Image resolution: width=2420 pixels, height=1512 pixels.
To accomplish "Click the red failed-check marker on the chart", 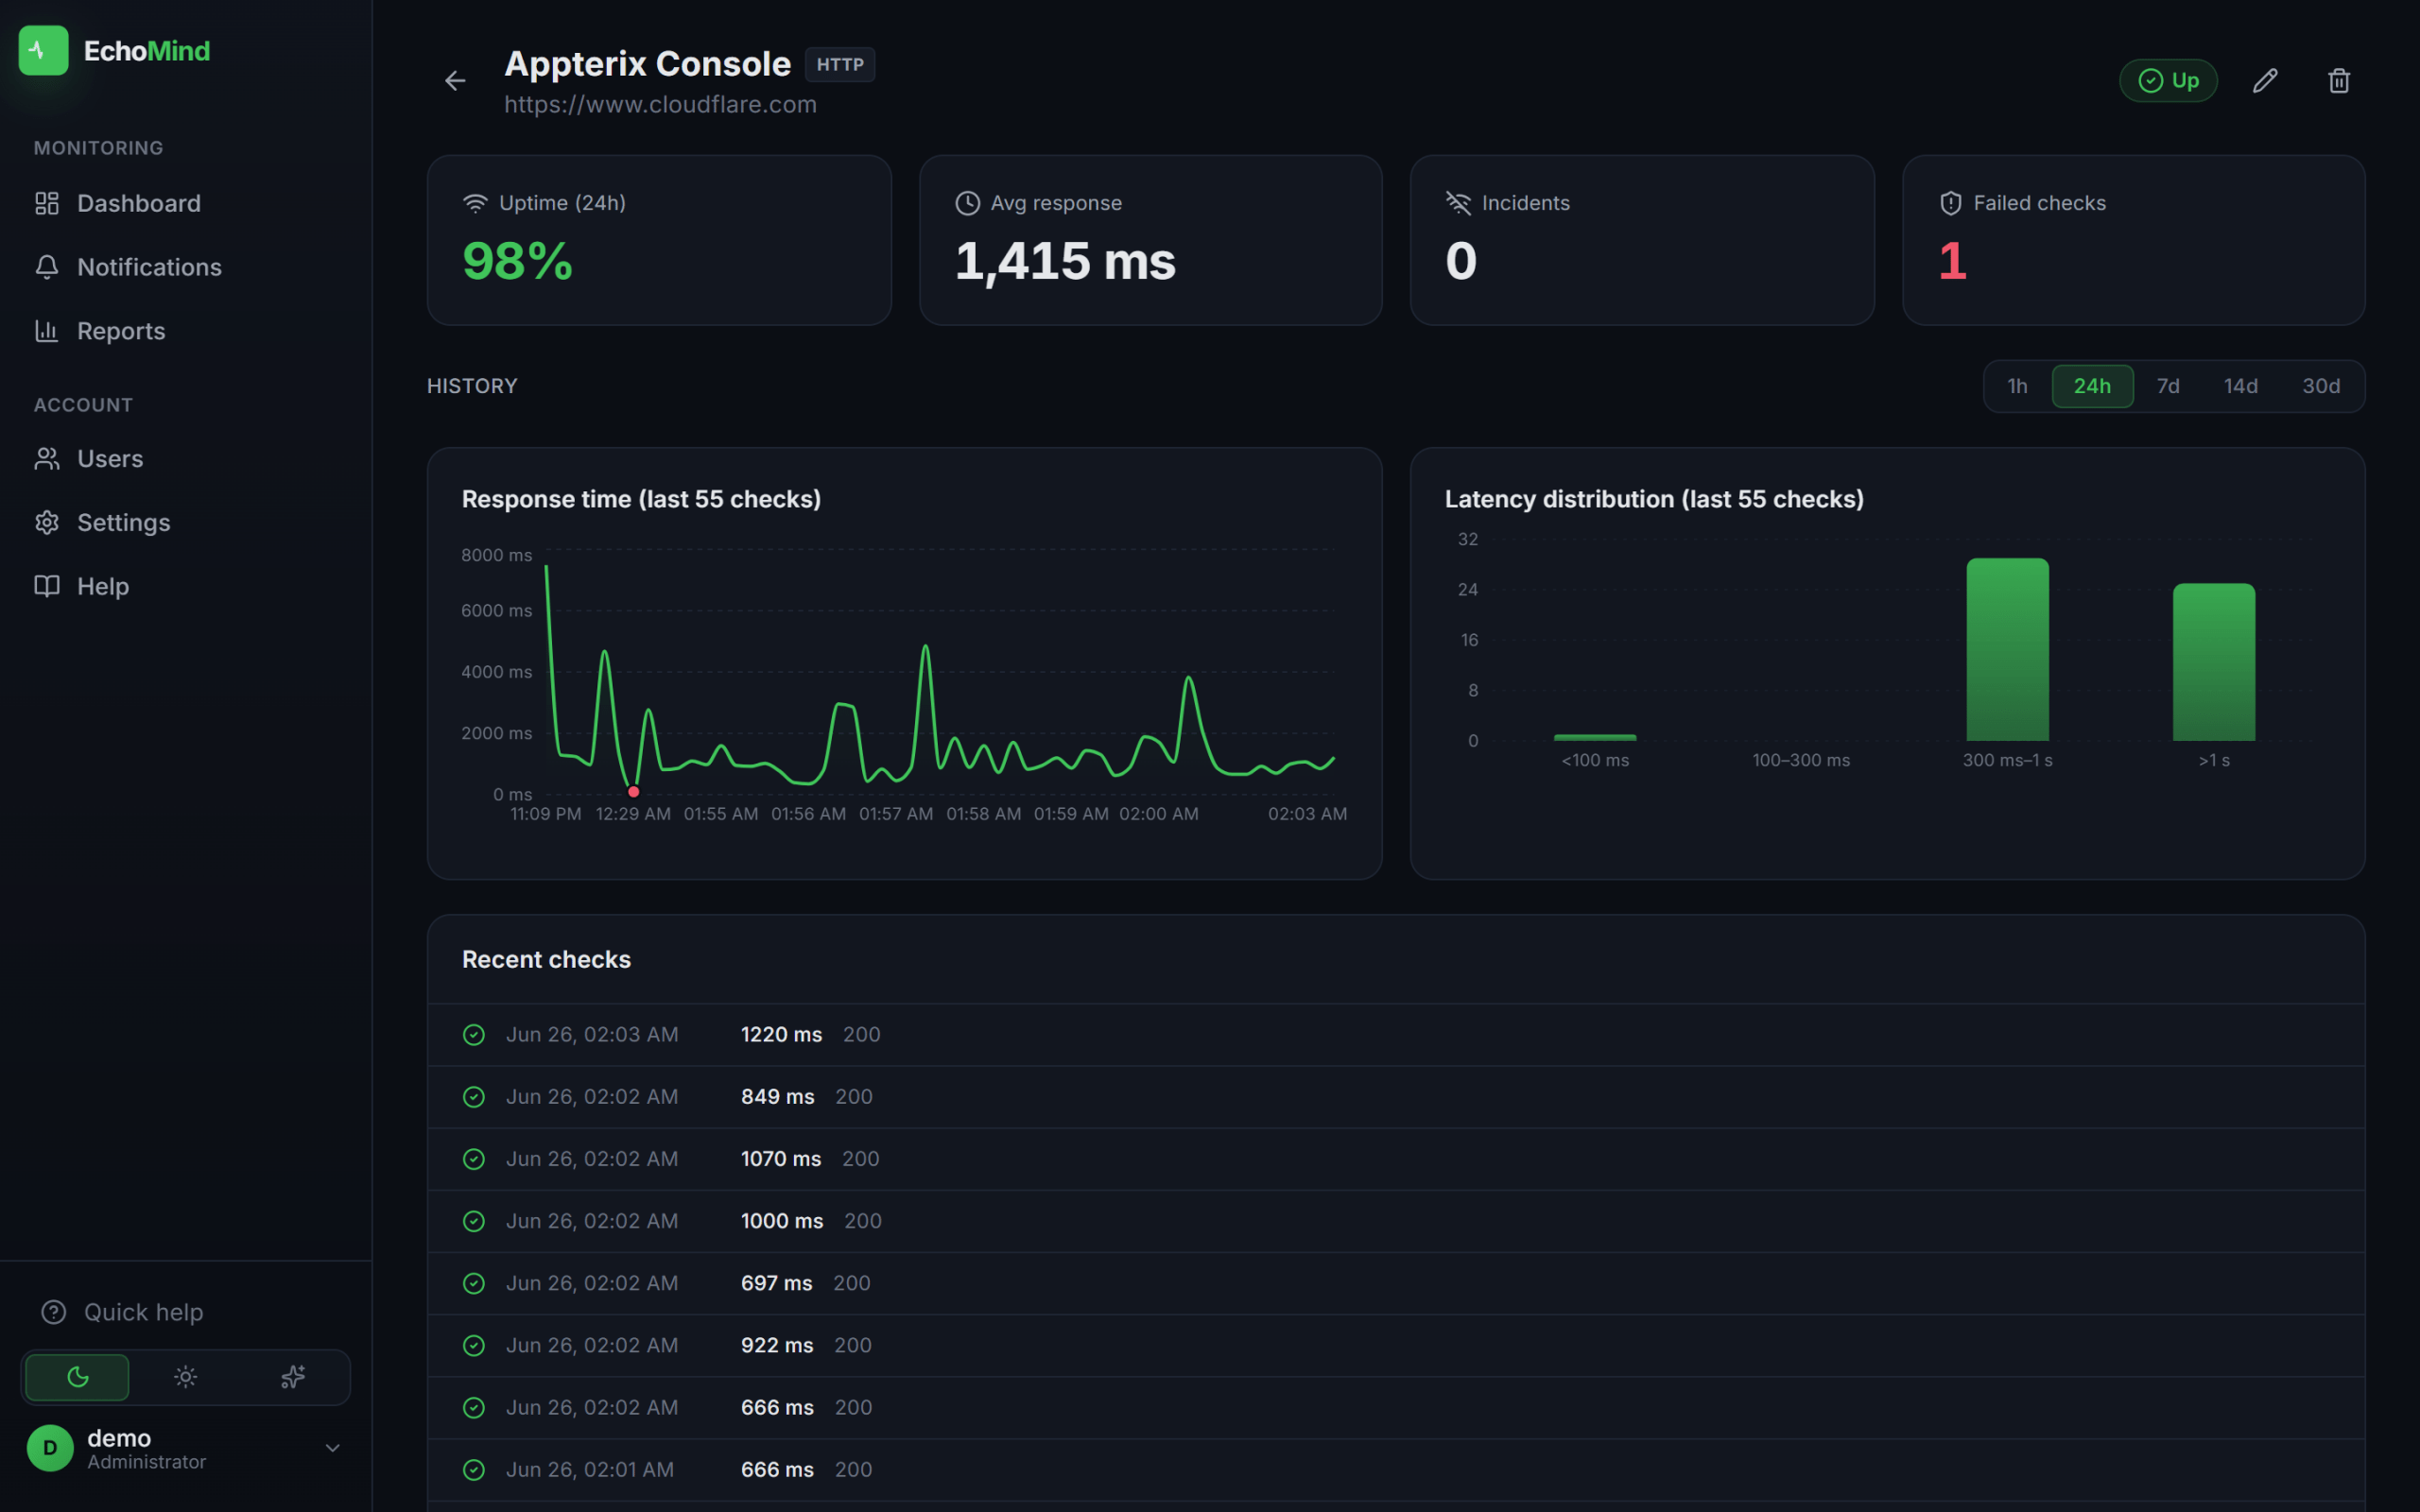I will click(x=633, y=792).
